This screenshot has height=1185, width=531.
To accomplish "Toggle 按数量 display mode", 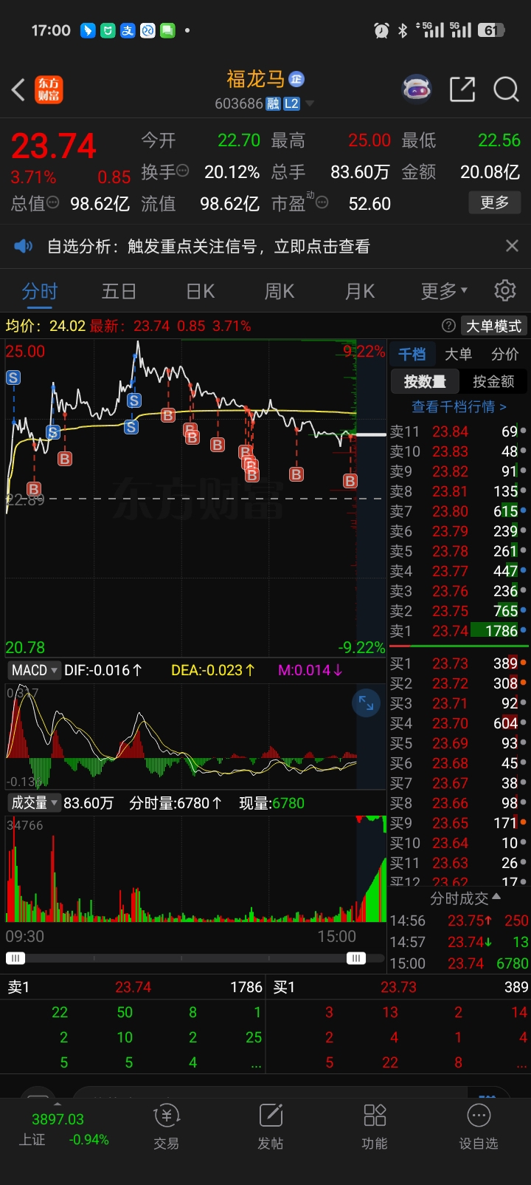I will tap(425, 381).
